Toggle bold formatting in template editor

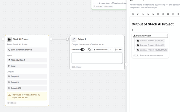coord(133,14)
